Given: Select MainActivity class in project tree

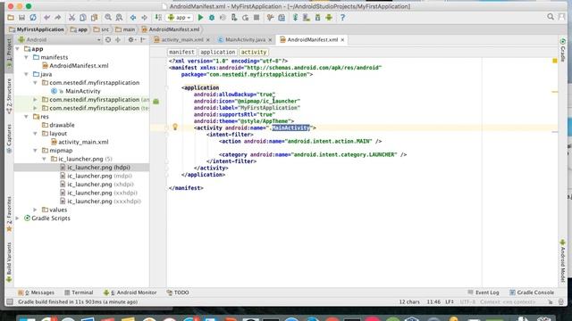Looking at the screenshot, I should (77, 91).
